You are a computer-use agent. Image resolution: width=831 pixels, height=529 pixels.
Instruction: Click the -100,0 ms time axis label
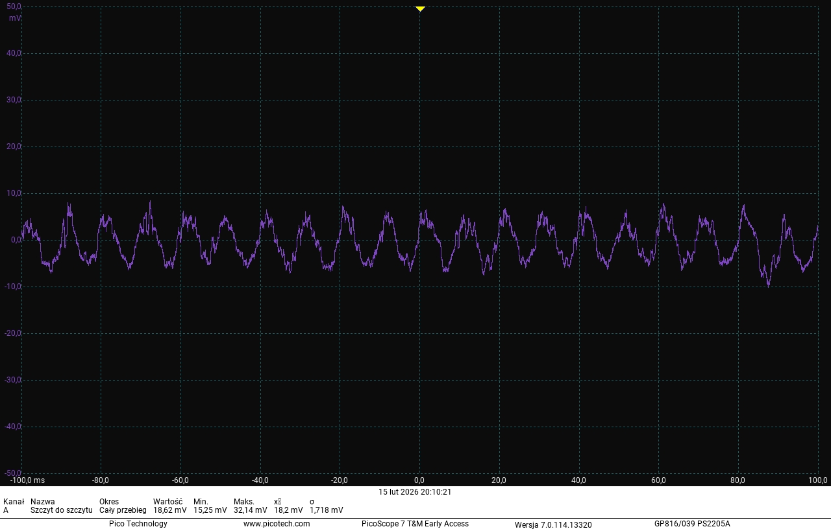27,480
